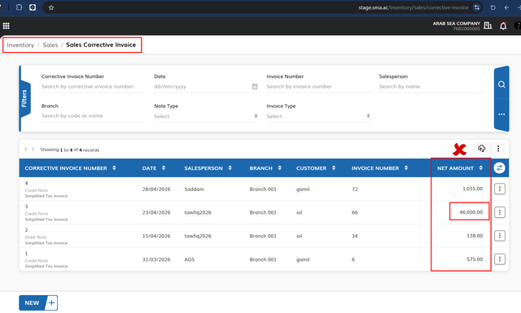Sort by Salesperson column arrows
Screen dimensions: 521x313
(230, 168)
